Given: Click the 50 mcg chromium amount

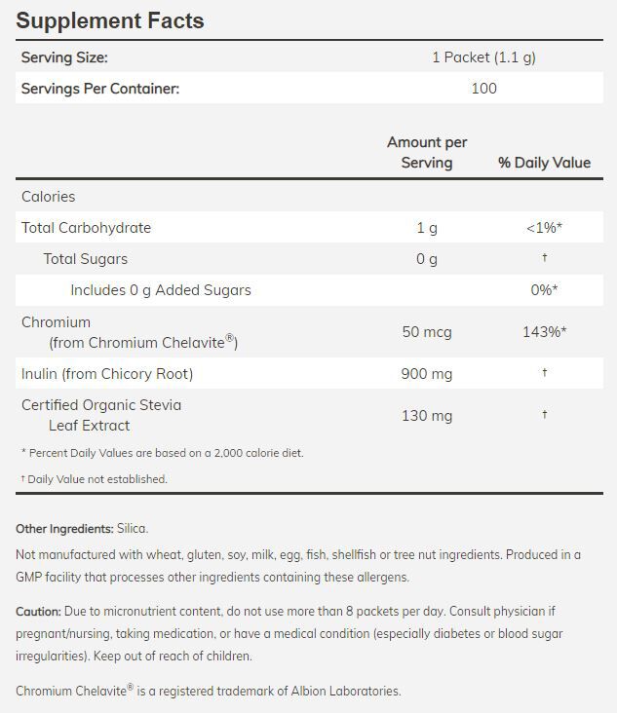Looking at the screenshot, I should coord(427,332).
